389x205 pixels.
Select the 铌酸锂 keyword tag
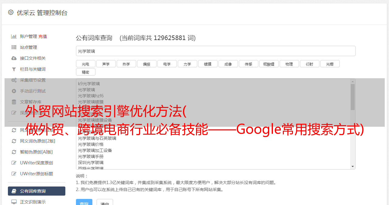[x=269, y=64]
